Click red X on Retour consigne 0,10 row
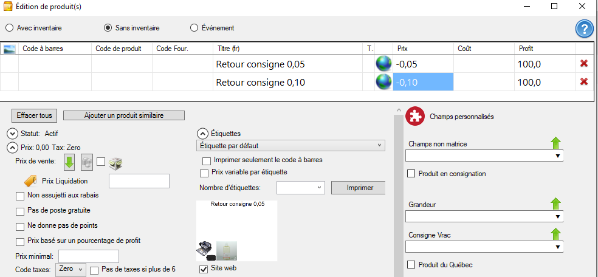598x277 pixels. point(583,81)
